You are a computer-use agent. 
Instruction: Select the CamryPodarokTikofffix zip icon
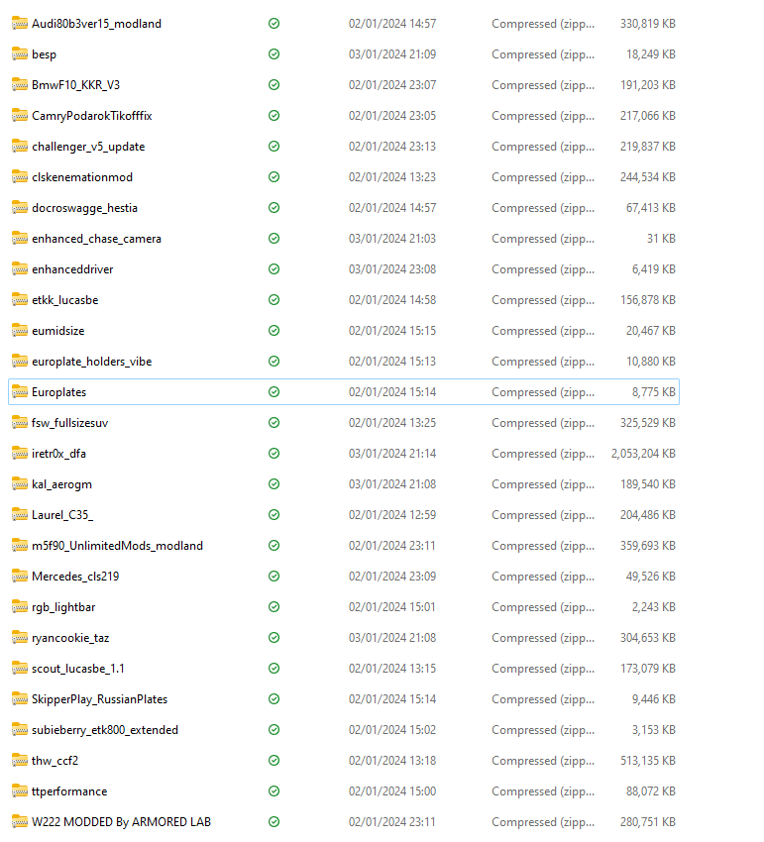(x=20, y=116)
